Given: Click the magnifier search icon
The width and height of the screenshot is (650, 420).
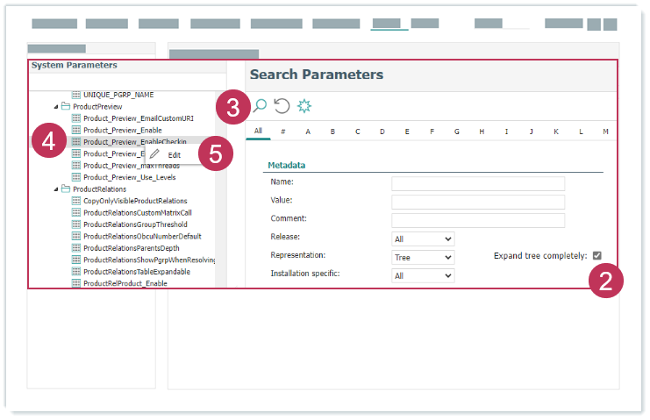Looking at the screenshot, I should tap(260, 106).
